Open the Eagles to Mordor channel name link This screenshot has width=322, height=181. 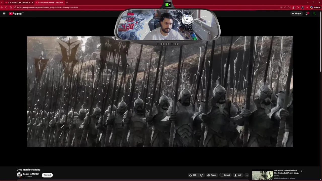[31, 174]
